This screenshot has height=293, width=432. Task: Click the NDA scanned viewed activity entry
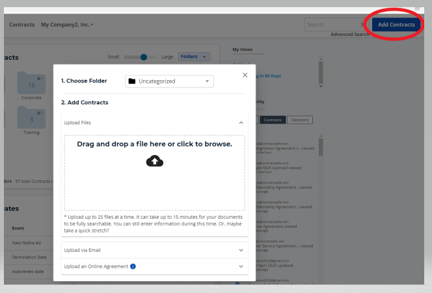[278, 167]
